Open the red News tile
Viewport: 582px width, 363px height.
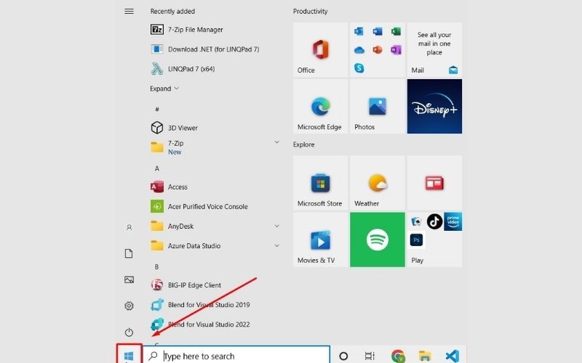click(434, 183)
